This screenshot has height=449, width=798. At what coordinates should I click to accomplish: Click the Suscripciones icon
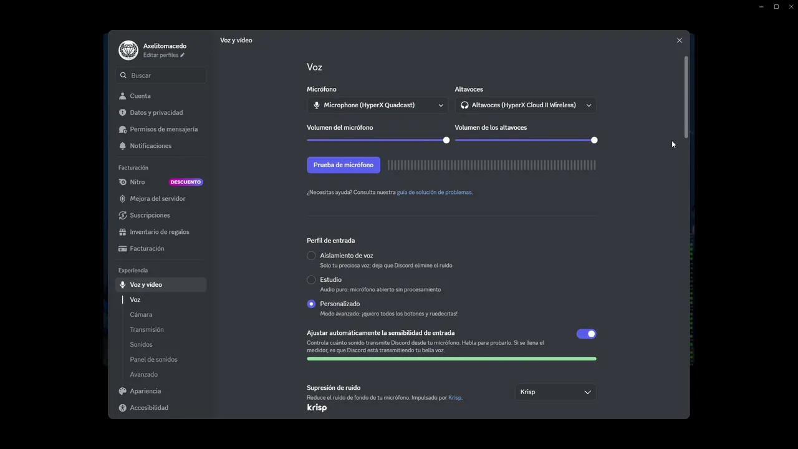[x=122, y=215]
